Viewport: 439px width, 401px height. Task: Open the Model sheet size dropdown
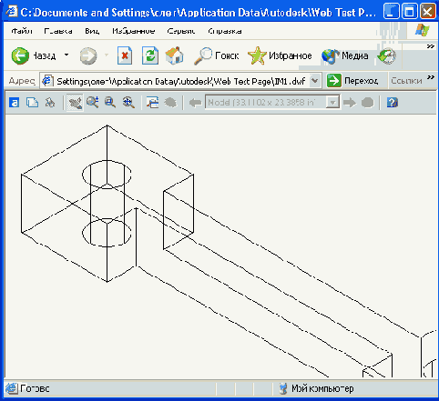coord(332,103)
